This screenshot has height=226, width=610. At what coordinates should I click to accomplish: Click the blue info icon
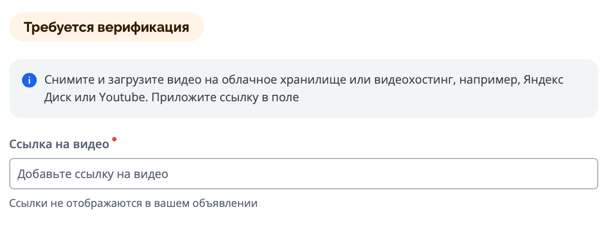tap(29, 80)
